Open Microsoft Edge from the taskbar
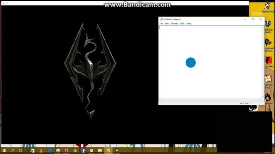275x154 pixels. (x=49, y=151)
